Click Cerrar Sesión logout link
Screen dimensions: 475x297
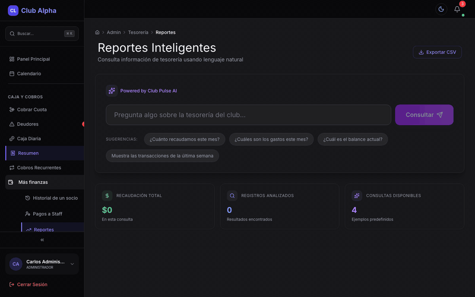point(28,284)
